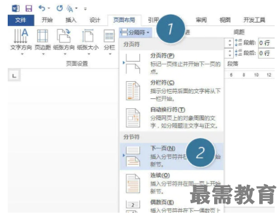Expand the arrow under 纸张大小

[x=89, y=54]
